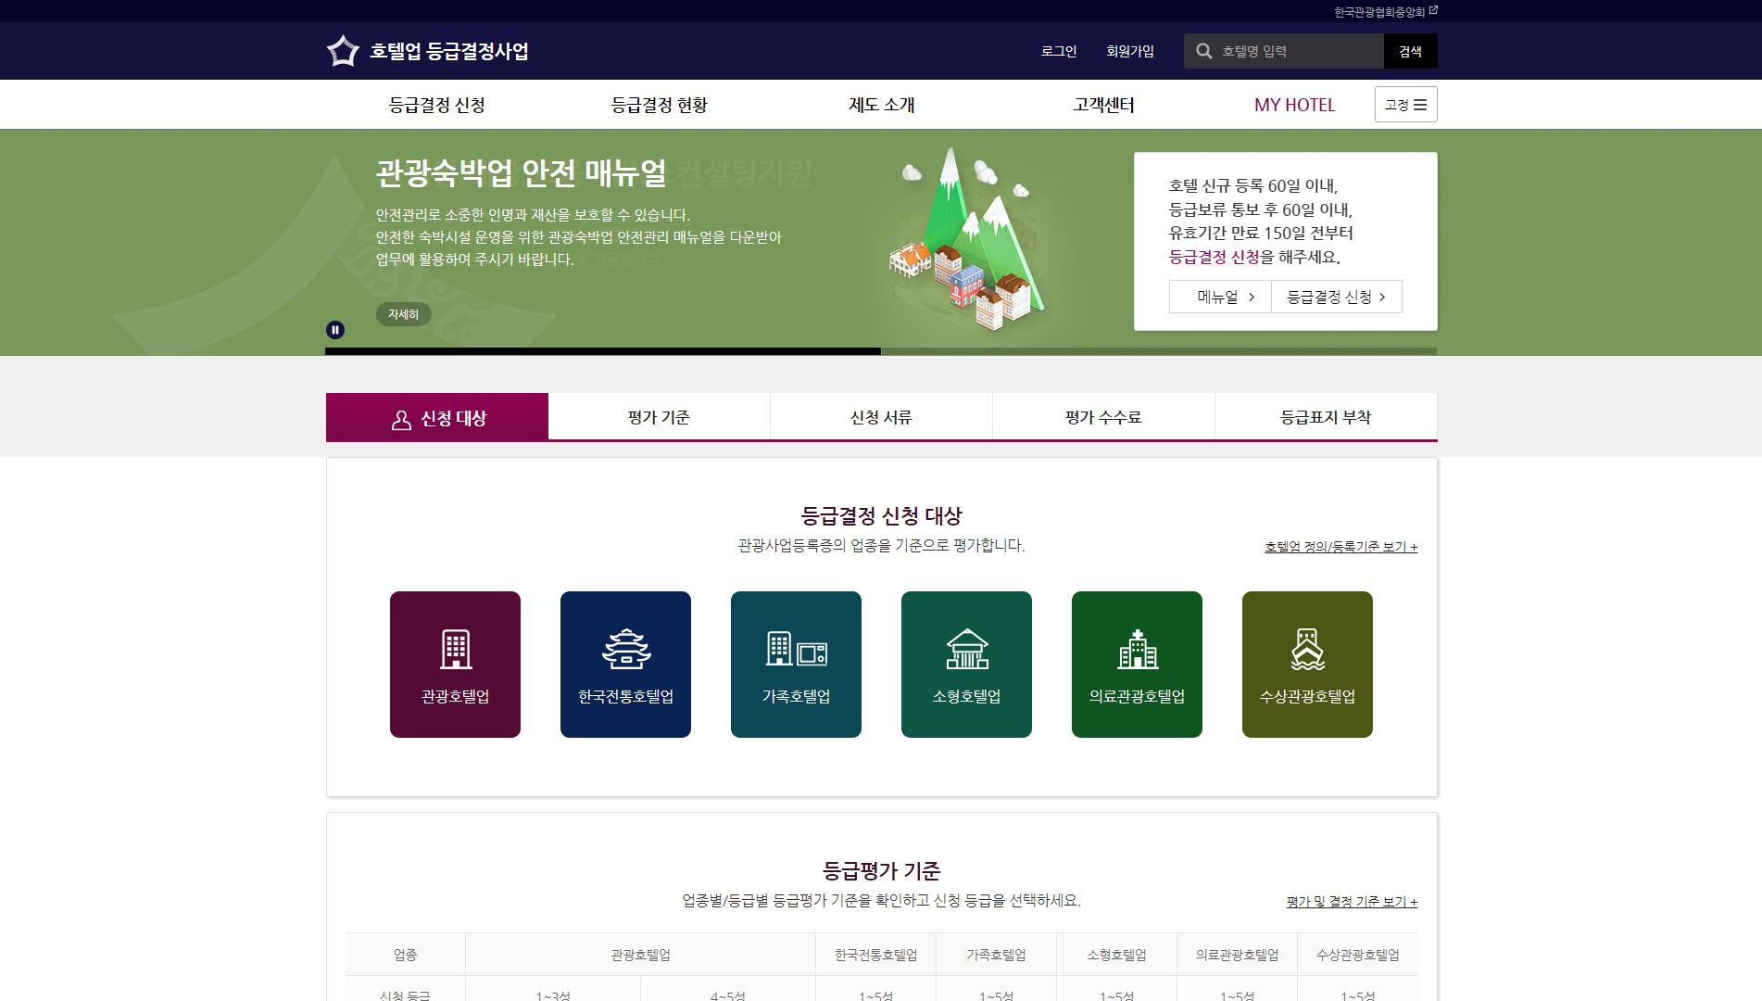This screenshot has width=1762, height=1001.
Task: Open the 소형호텔업 house icon tile
Action: (x=966, y=664)
